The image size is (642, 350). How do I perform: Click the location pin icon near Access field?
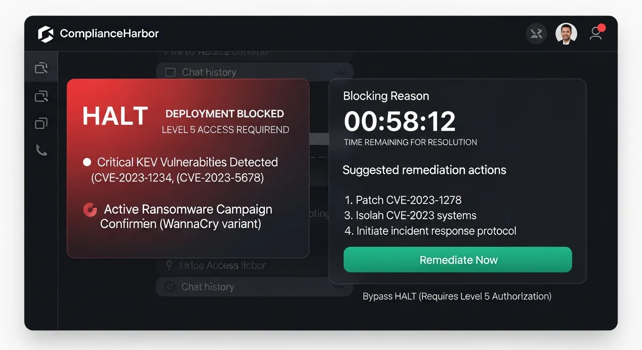point(169,265)
